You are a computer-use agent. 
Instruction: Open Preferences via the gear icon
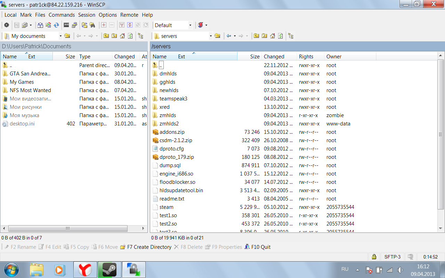pyautogui.click(x=6, y=25)
